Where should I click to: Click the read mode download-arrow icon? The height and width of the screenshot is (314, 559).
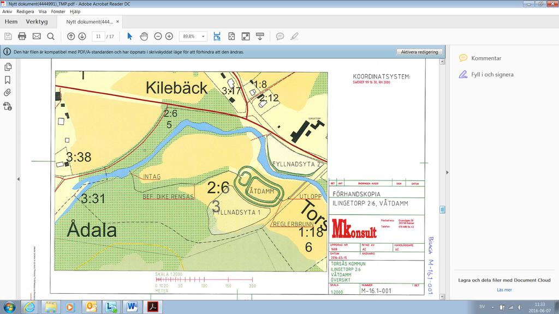[260, 37]
